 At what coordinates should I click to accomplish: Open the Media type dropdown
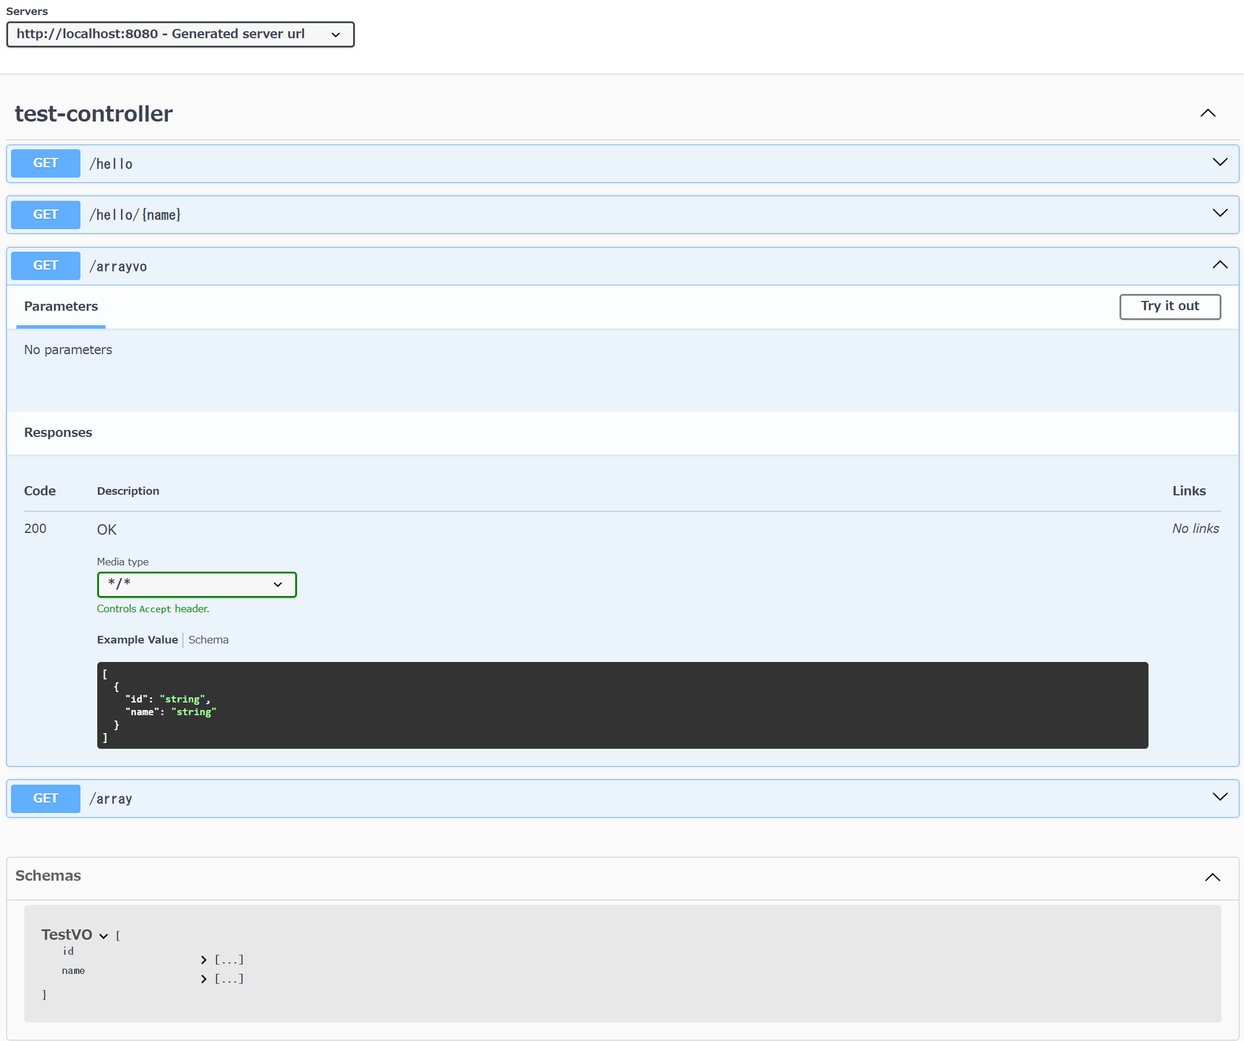coord(197,584)
